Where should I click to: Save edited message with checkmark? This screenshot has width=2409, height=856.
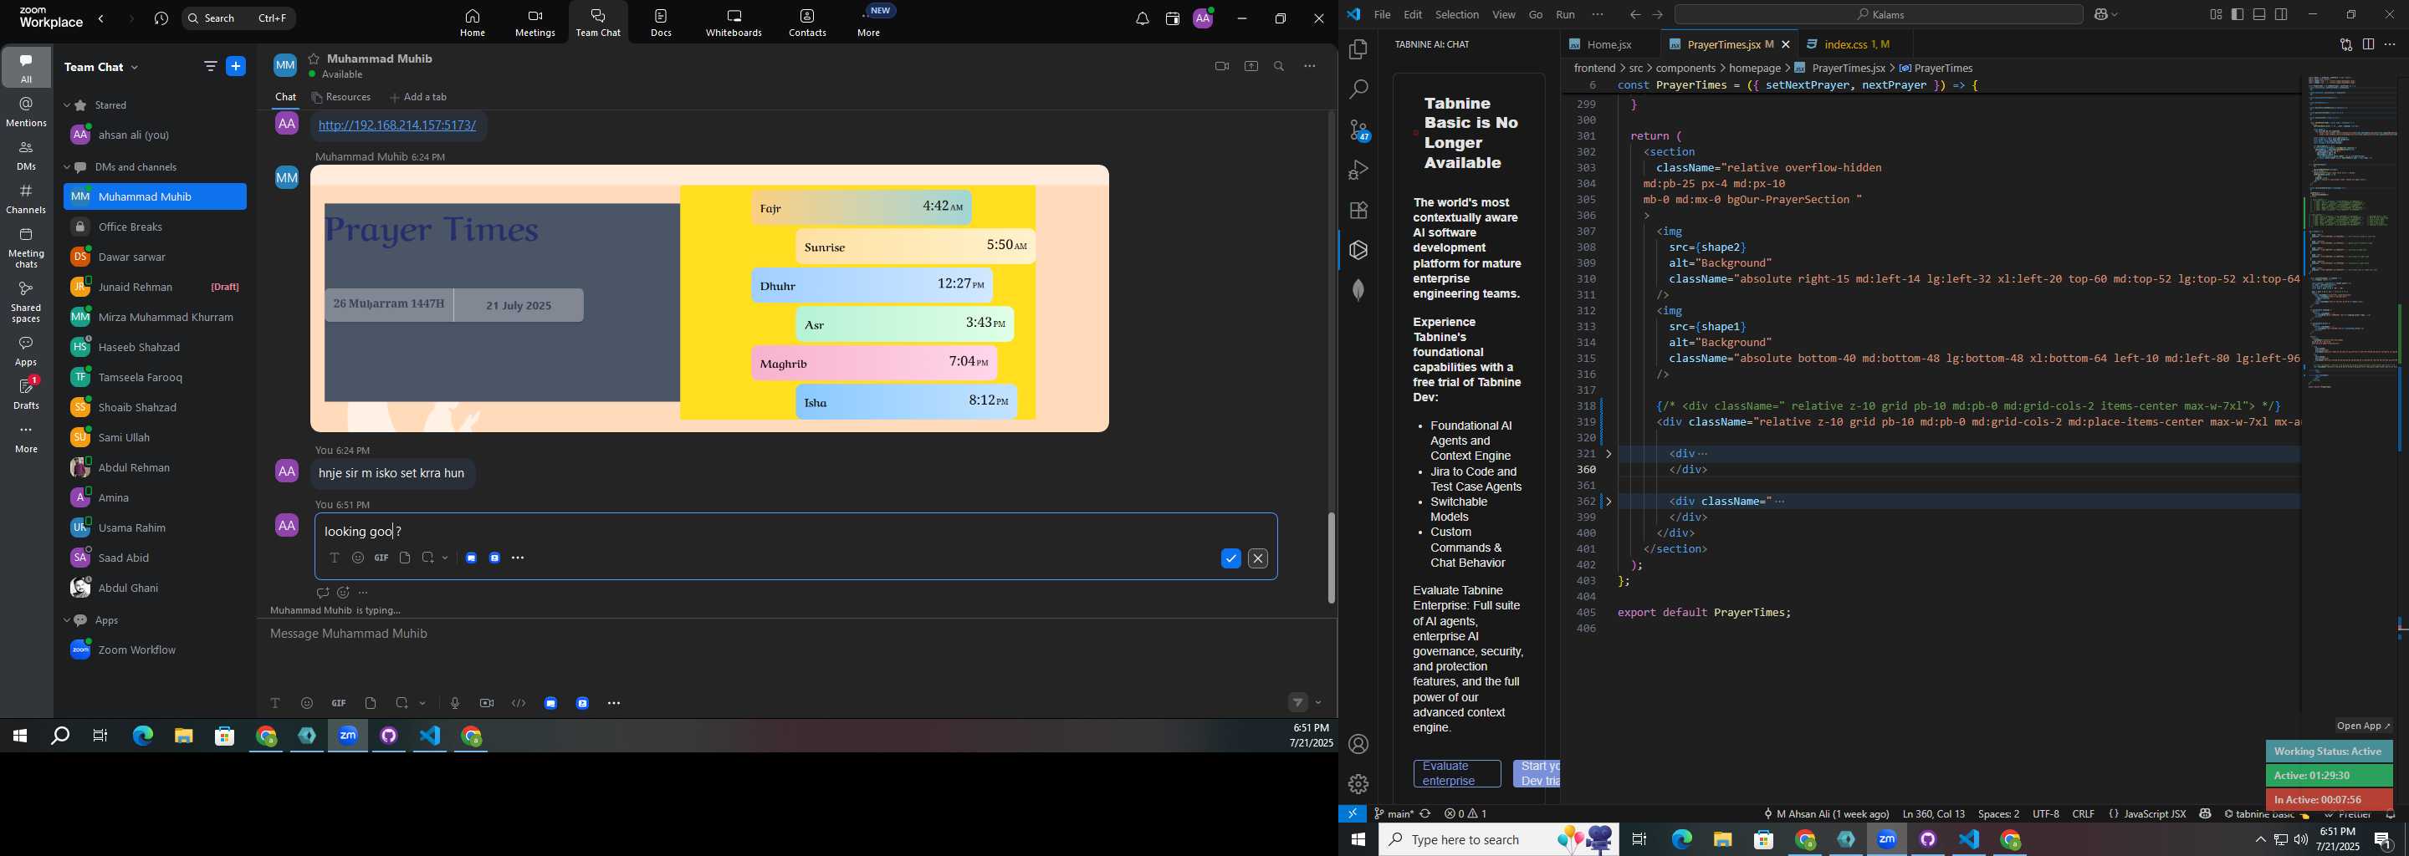[x=1230, y=559]
